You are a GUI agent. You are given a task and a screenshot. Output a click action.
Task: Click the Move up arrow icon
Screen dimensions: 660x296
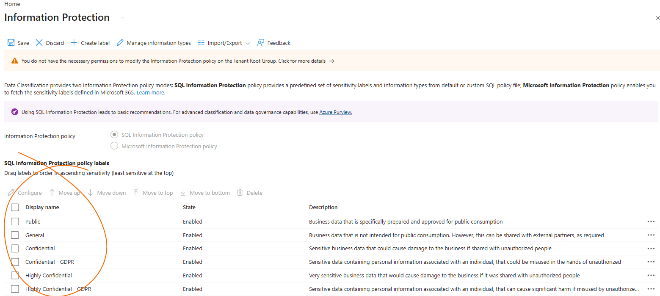click(x=52, y=193)
